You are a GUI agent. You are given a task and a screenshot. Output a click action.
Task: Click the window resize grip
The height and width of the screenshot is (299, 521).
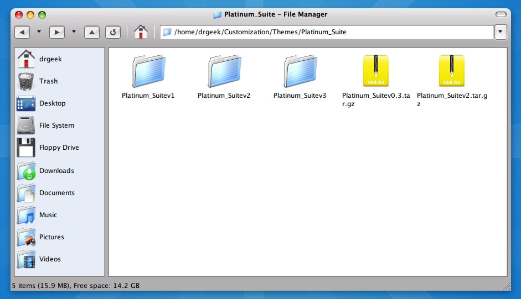coord(506,286)
